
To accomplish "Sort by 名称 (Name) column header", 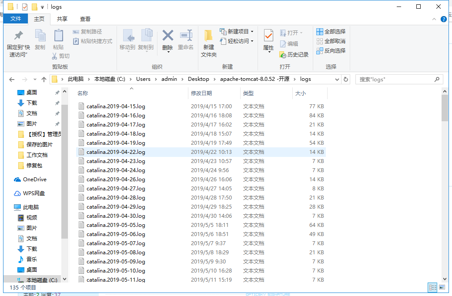I will (x=131, y=93).
